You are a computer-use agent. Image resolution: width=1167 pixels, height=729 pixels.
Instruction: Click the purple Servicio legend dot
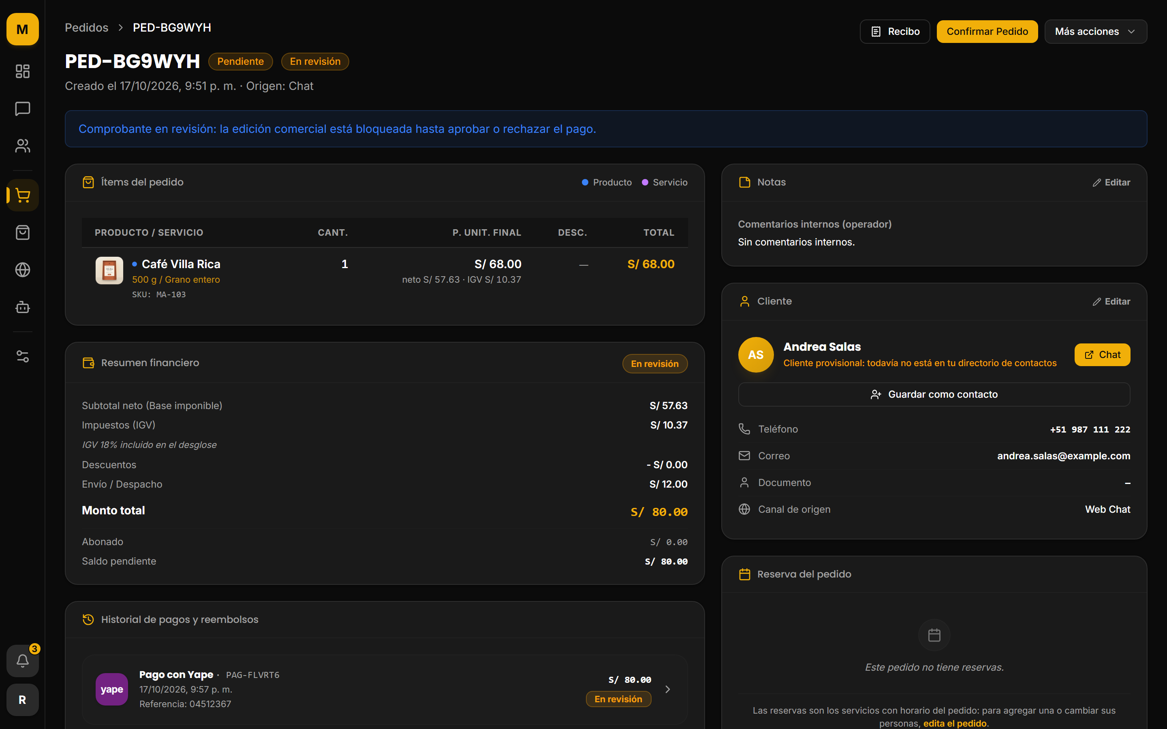click(x=645, y=182)
